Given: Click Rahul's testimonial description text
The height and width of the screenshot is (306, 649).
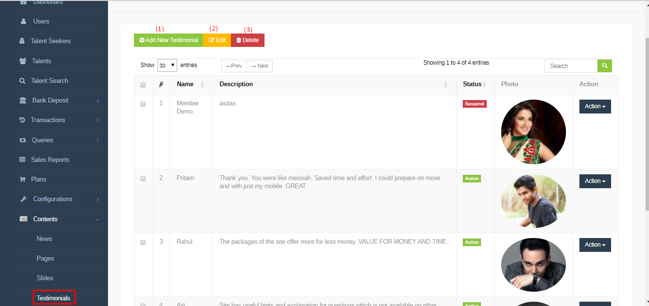Looking at the screenshot, I should pos(334,242).
